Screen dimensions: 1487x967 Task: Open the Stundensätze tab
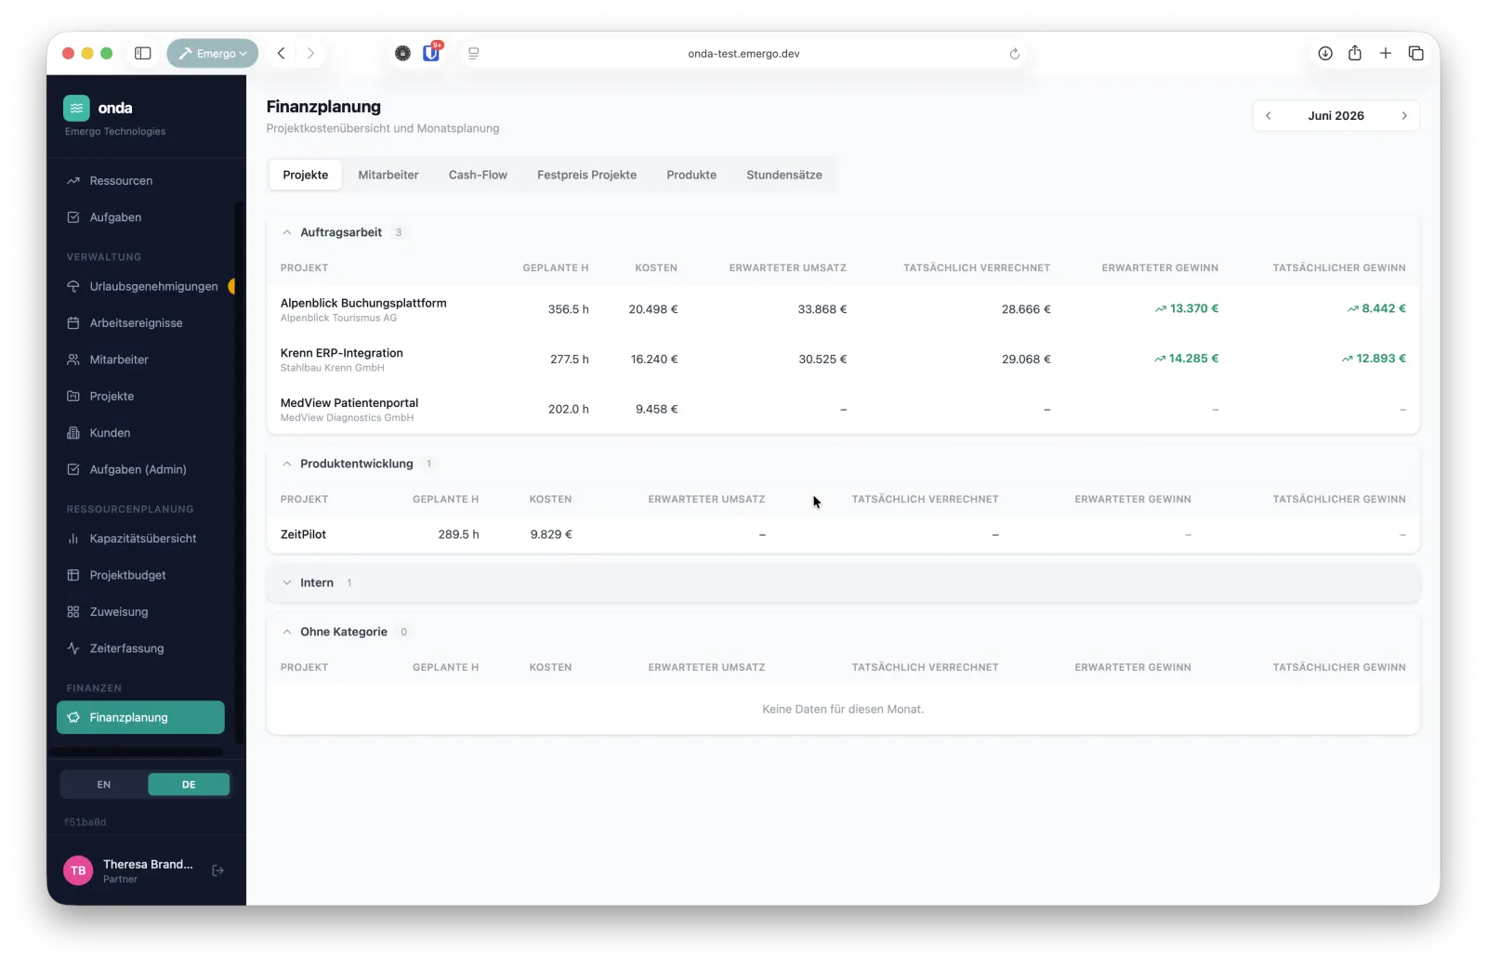pos(784,175)
